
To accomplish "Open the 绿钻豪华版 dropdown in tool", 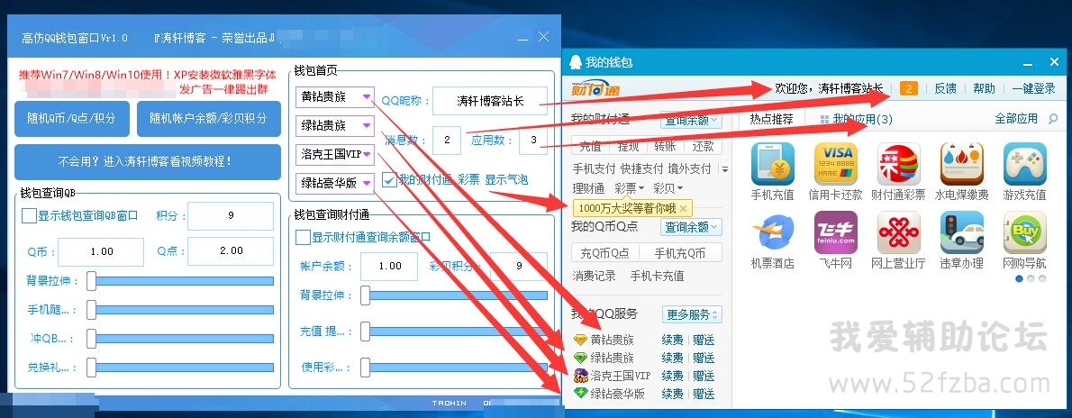I will [x=368, y=183].
